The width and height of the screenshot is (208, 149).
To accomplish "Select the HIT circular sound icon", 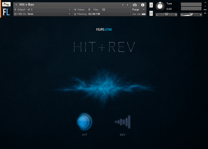I will click(x=84, y=121).
